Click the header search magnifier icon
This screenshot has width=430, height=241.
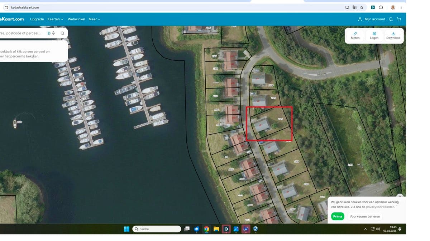tap(391, 19)
